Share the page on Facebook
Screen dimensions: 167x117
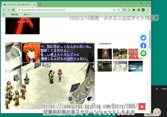tap(143, 46)
